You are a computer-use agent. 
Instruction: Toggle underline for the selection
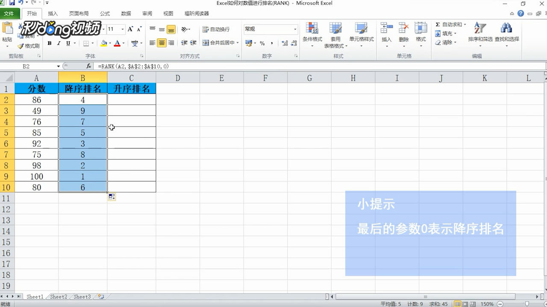click(68, 43)
